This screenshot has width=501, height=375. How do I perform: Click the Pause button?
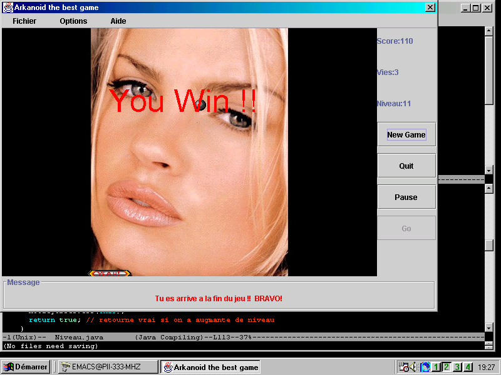(x=406, y=197)
